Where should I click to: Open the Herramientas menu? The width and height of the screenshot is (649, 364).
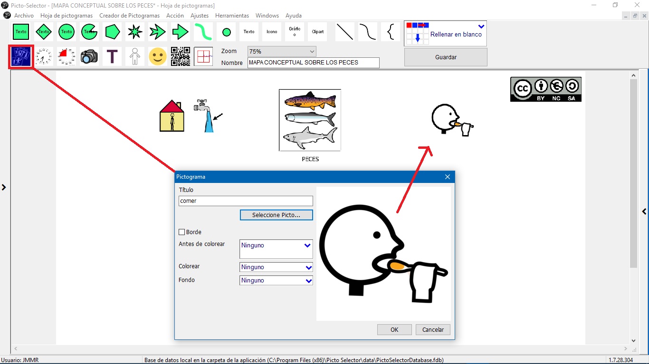232,15
